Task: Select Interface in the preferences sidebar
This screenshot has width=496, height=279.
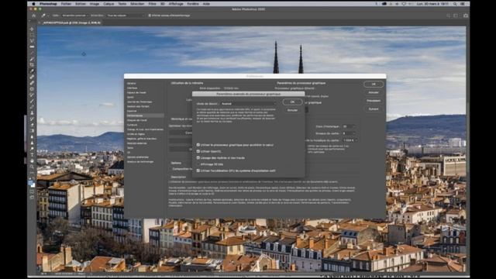Action: (132, 88)
